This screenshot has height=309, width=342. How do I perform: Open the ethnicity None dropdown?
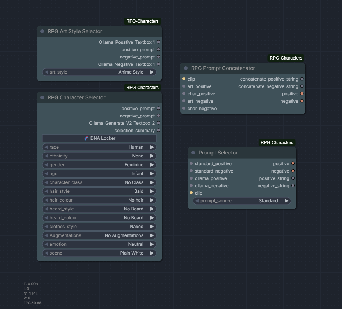point(99,156)
